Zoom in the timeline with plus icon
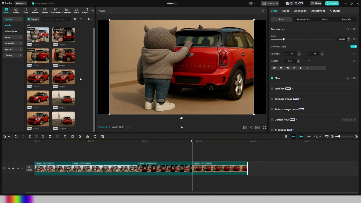The width and height of the screenshot is (361, 203). [x=356, y=136]
